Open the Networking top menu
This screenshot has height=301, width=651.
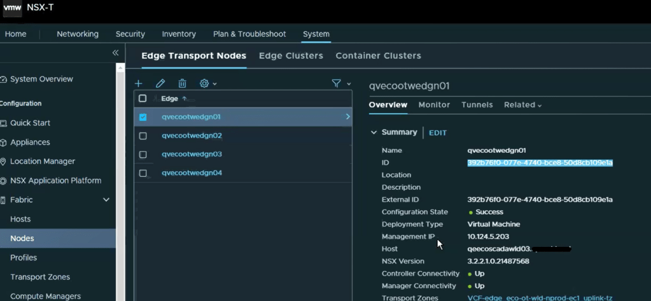coord(78,34)
